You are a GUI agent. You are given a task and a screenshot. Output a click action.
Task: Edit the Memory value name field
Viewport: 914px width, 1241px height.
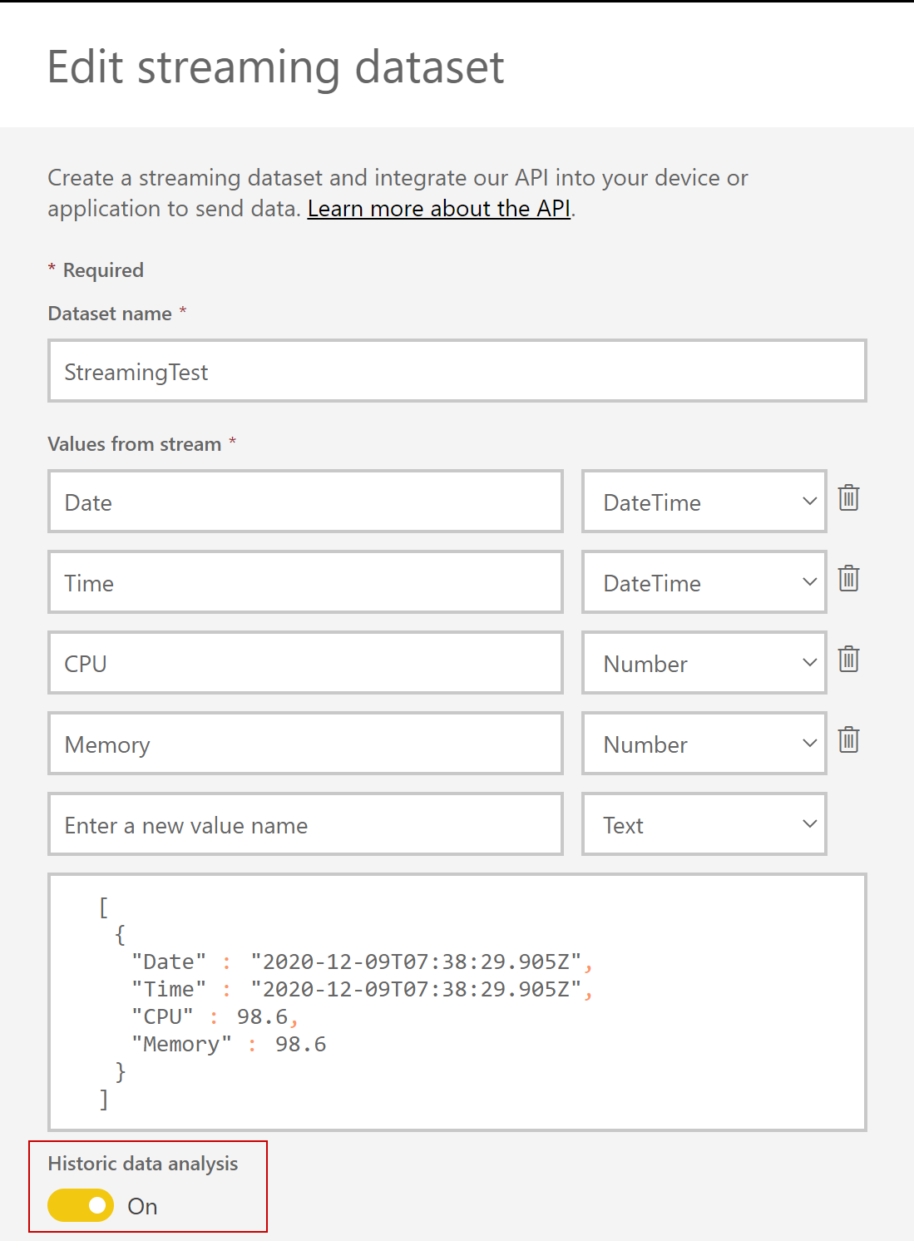click(x=305, y=743)
